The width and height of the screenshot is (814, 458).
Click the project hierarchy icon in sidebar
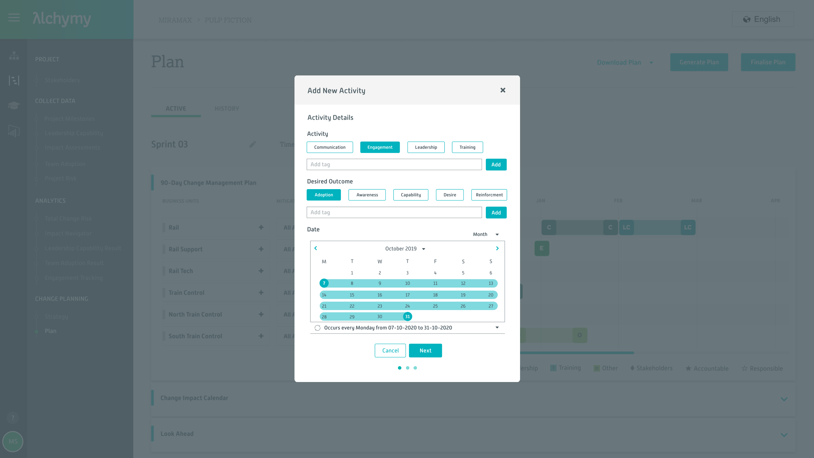[13, 56]
